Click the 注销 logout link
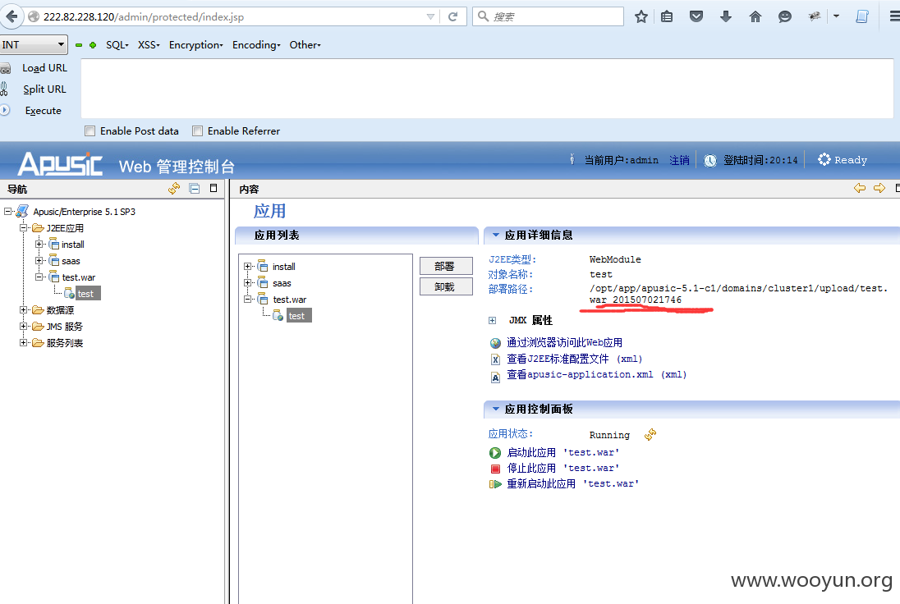900x604 pixels. (679, 160)
